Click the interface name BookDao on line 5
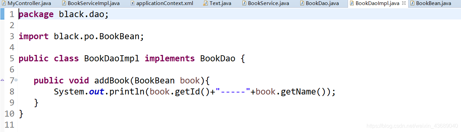Screen dimensions: 461x132 pos(218,58)
